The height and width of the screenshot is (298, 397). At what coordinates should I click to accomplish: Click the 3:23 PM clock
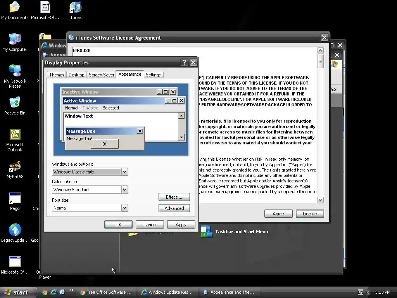(x=382, y=292)
